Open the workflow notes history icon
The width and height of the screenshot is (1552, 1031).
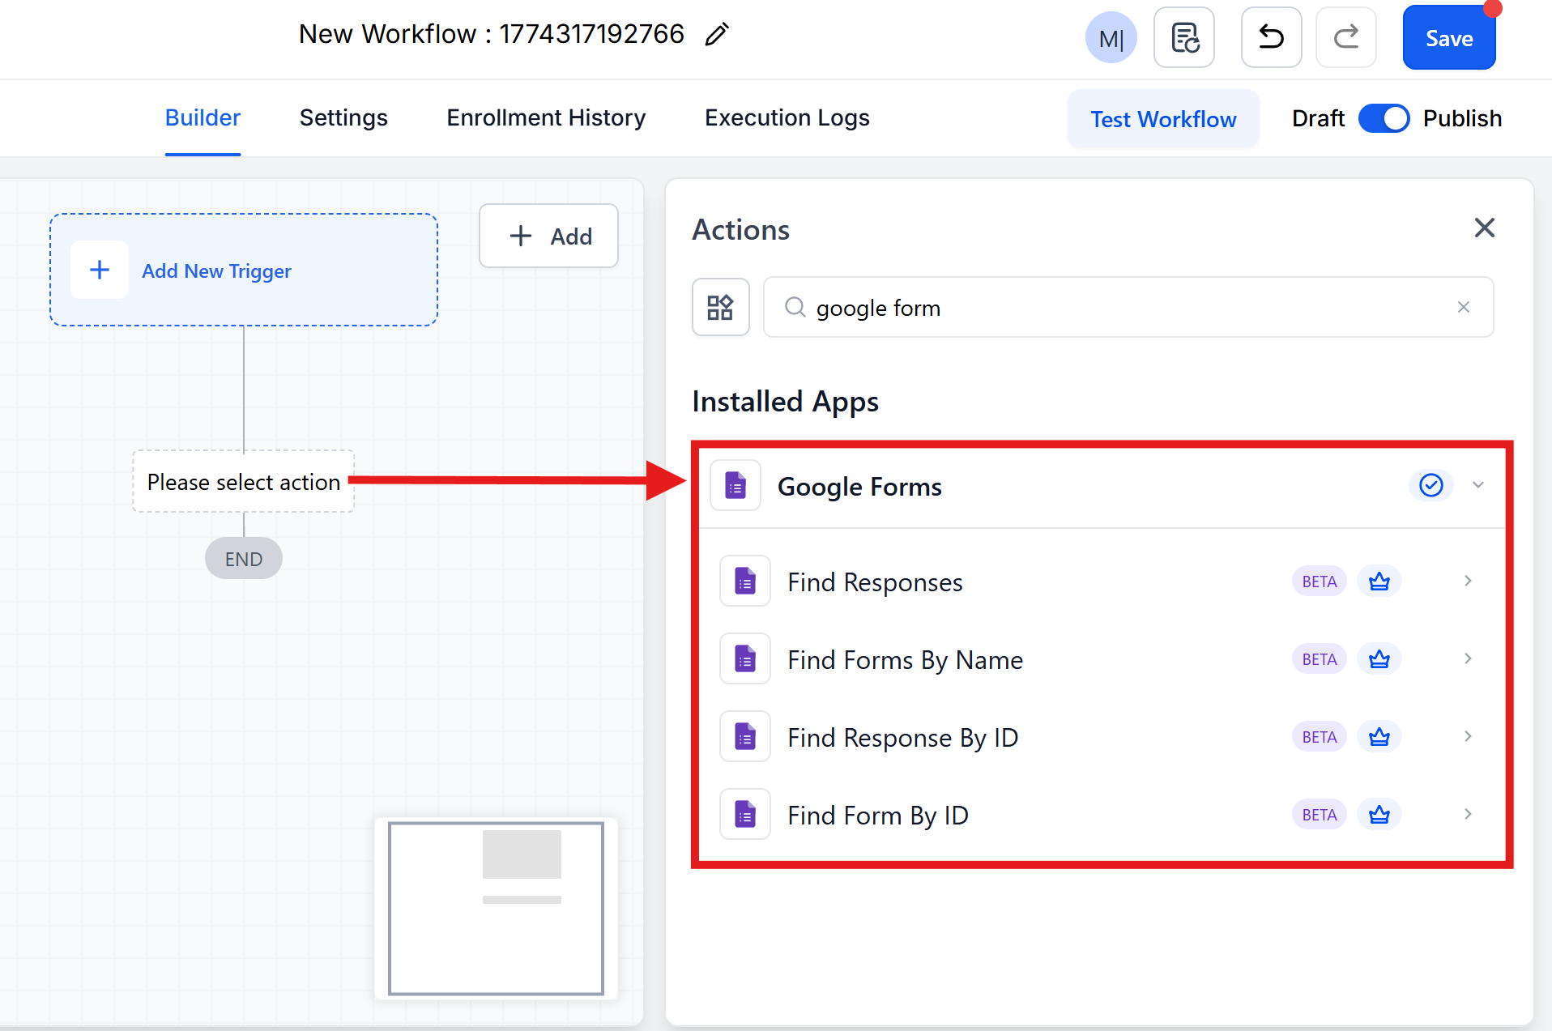[x=1184, y=38]
